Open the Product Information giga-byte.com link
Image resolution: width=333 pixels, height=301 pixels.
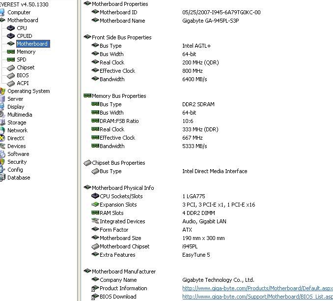[257, 288]
